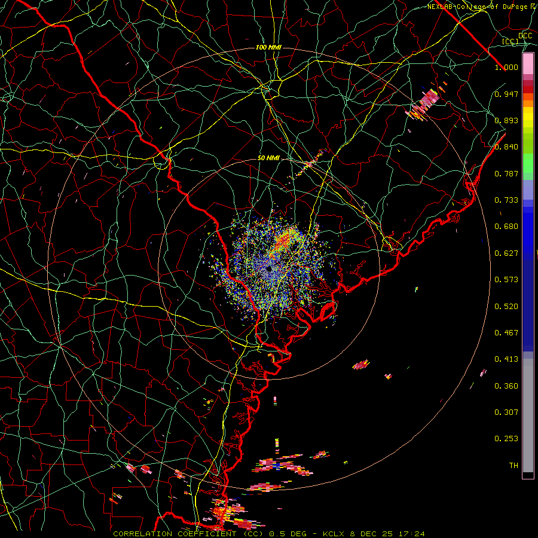Click the 0.680 color scale value
Viewport: 538px width, 538px height.
506,227
